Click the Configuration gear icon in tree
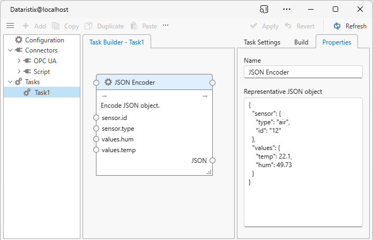Image resolution: width=373 pixels, height=240 pixels. point(19,40)
